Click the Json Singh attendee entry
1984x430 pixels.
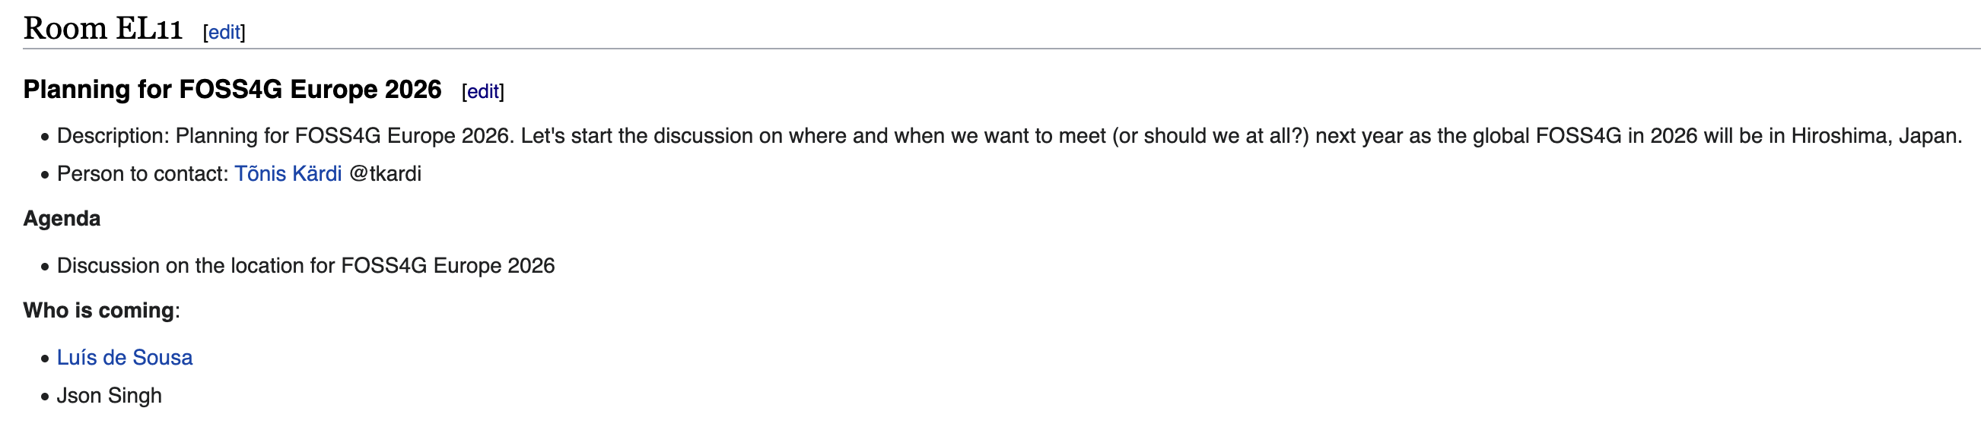pos(110,396)
